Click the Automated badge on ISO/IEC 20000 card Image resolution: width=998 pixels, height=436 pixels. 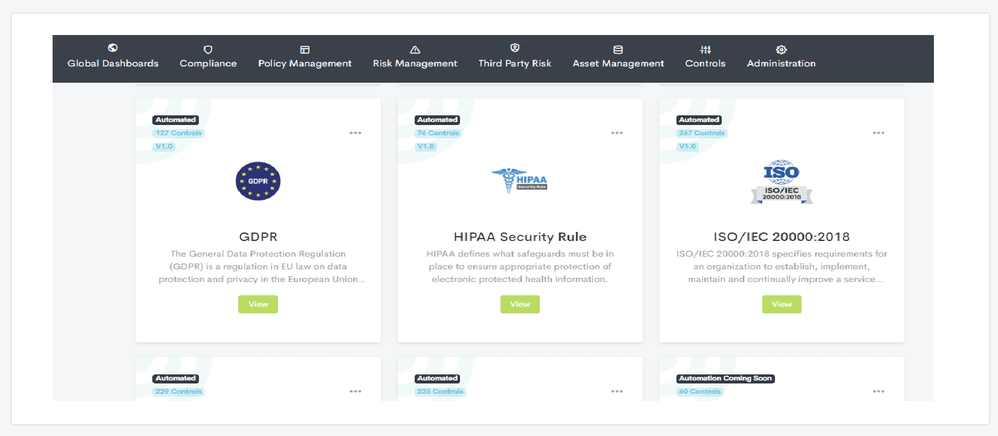tap(699, 120)
